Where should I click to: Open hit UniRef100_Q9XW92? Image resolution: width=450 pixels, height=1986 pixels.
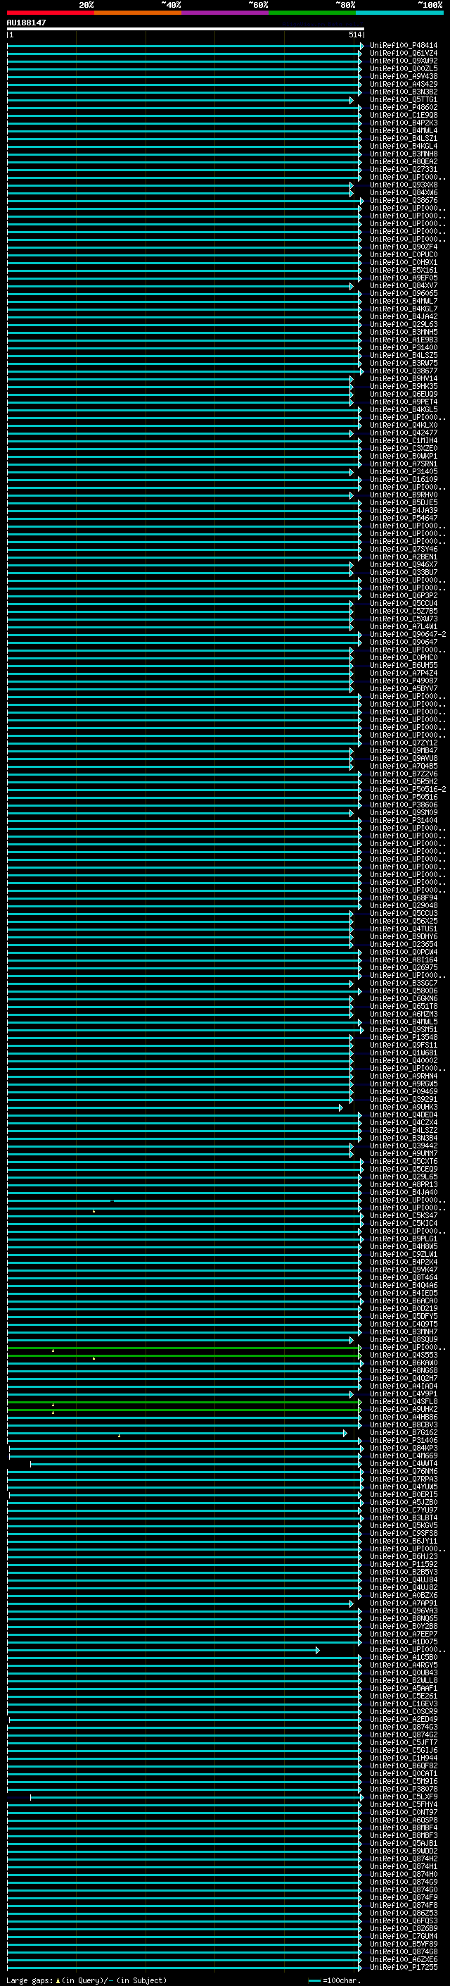(404, 61)
